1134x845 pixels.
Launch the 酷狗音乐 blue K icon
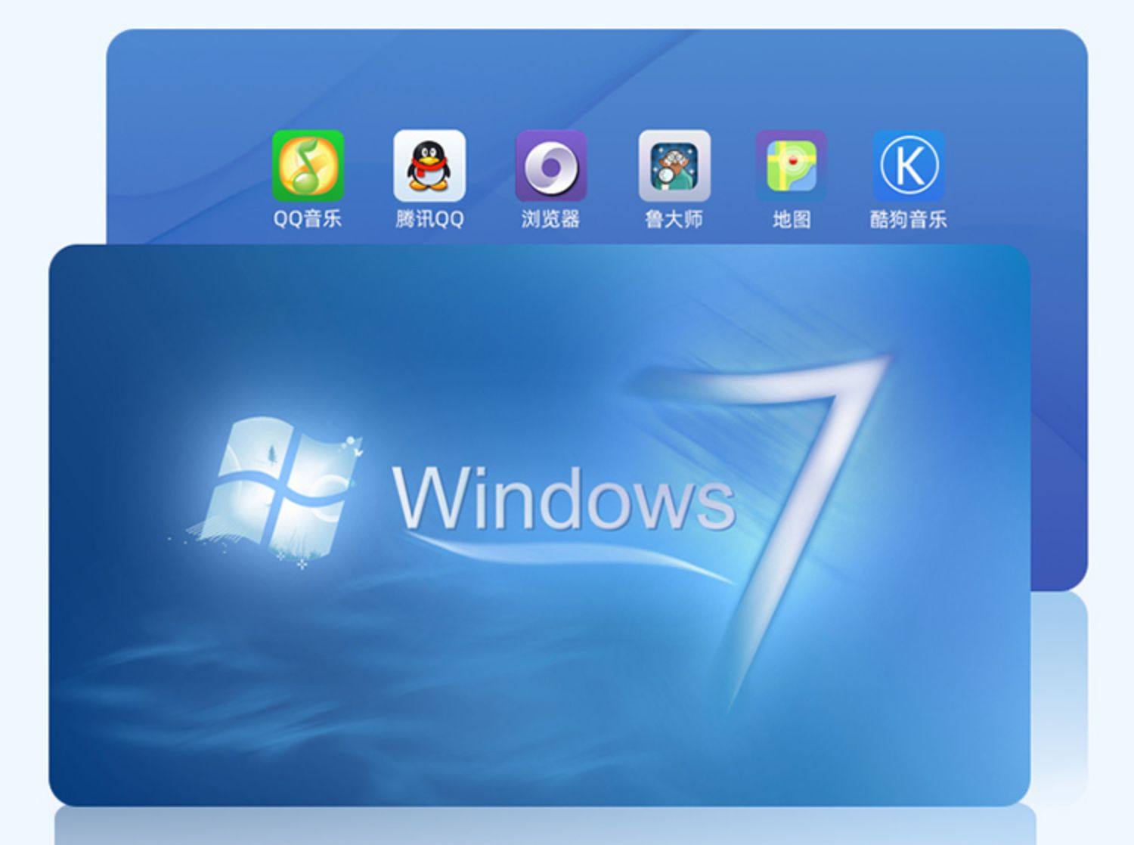pos(909,166)
